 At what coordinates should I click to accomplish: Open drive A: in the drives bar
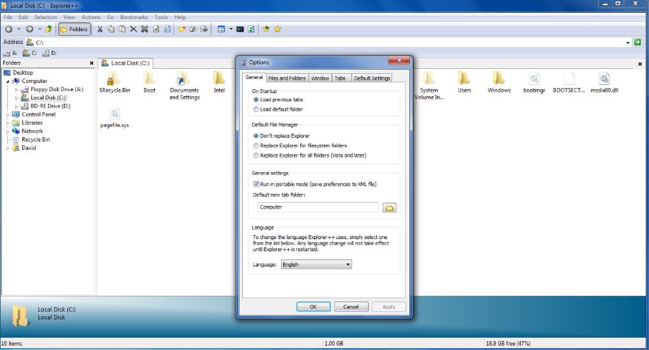point(10,53)
